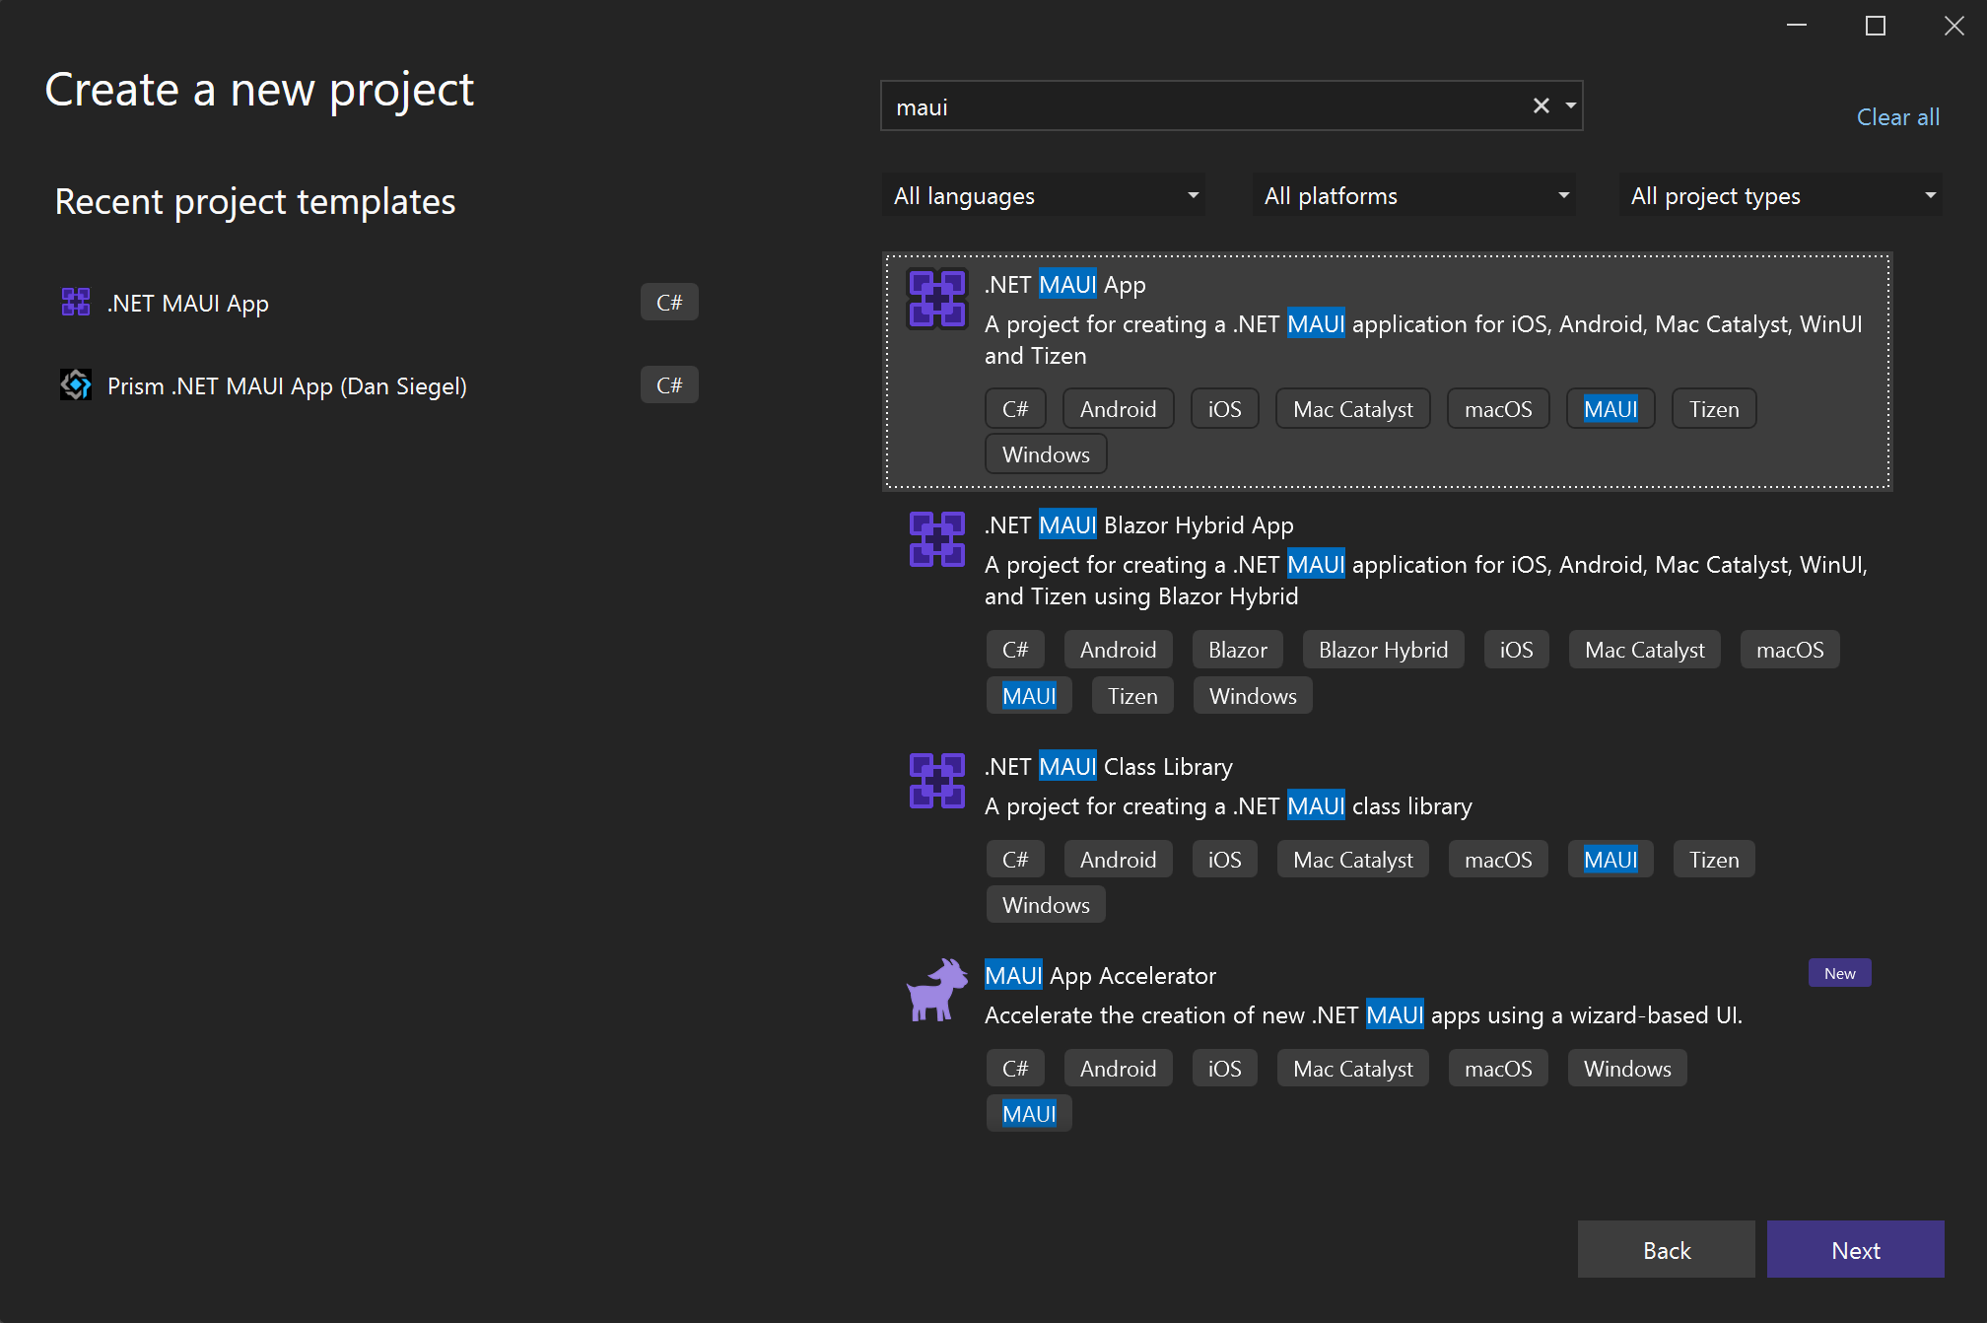The image size is (1987, 1323).
Task: Click the Prism .NET MAUI App icon
Action: [x=76, y=384]
